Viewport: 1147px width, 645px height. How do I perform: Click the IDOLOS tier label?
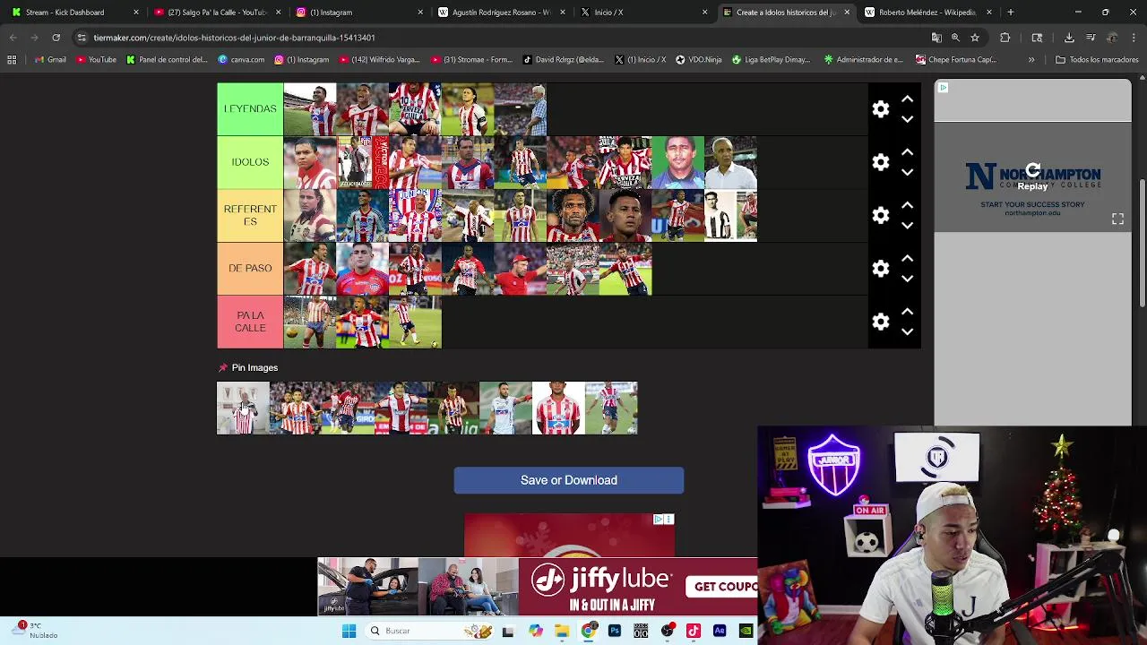point(250,162)
